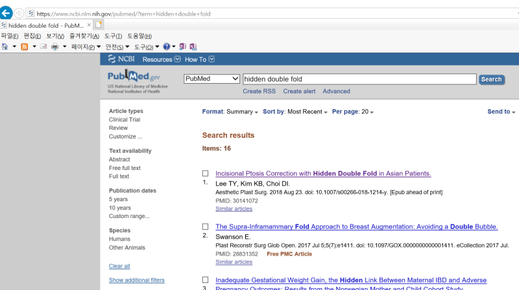Click Custom range... publication date filter

pyautogui.click(x=129, y=216)
